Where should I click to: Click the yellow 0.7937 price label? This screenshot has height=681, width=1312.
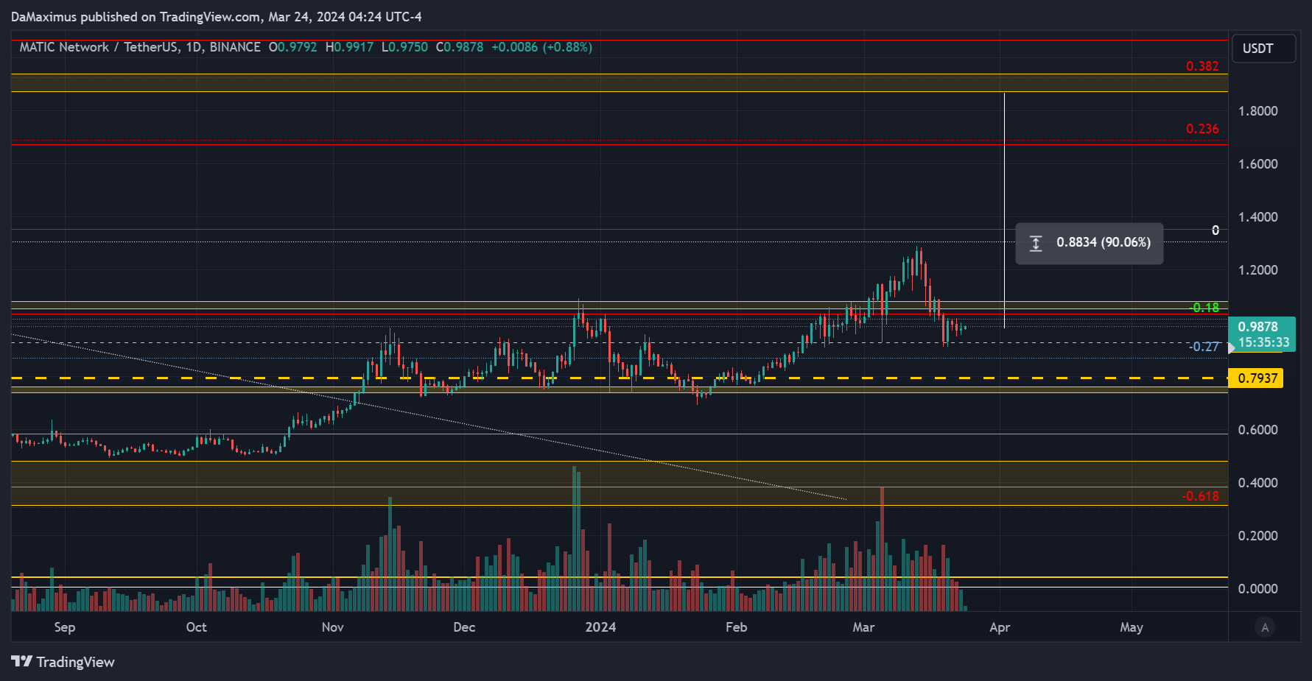(x=1257, y=378)
